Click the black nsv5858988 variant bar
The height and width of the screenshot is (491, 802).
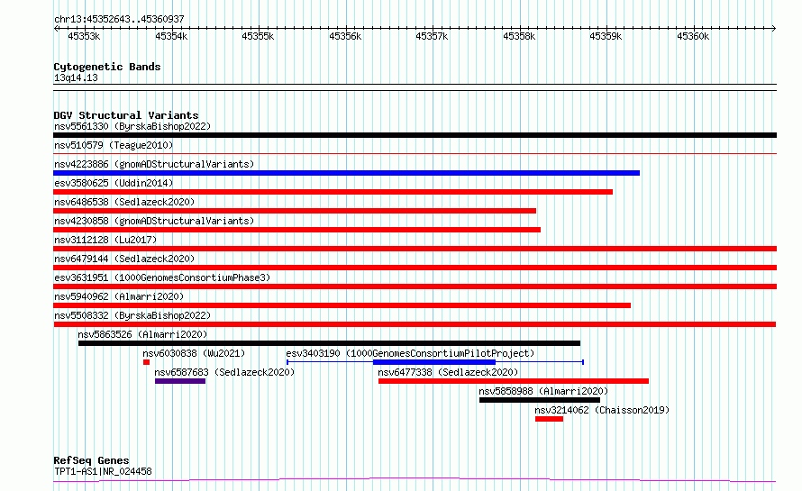coord(540,400)
